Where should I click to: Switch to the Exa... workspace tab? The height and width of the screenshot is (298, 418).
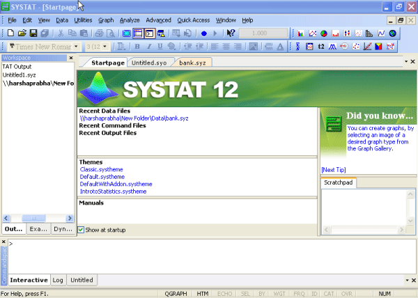click(x=38, y=229)
